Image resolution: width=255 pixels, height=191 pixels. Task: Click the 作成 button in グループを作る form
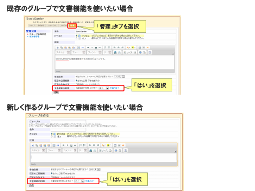31,185
